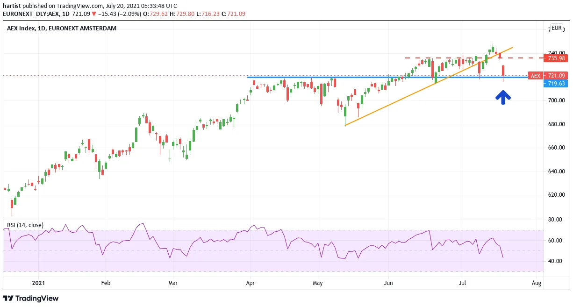Viewport: 573px width, 307px height.
Task: Click the red down triangle price-change indicator
Action: click(x=93, y=14)
